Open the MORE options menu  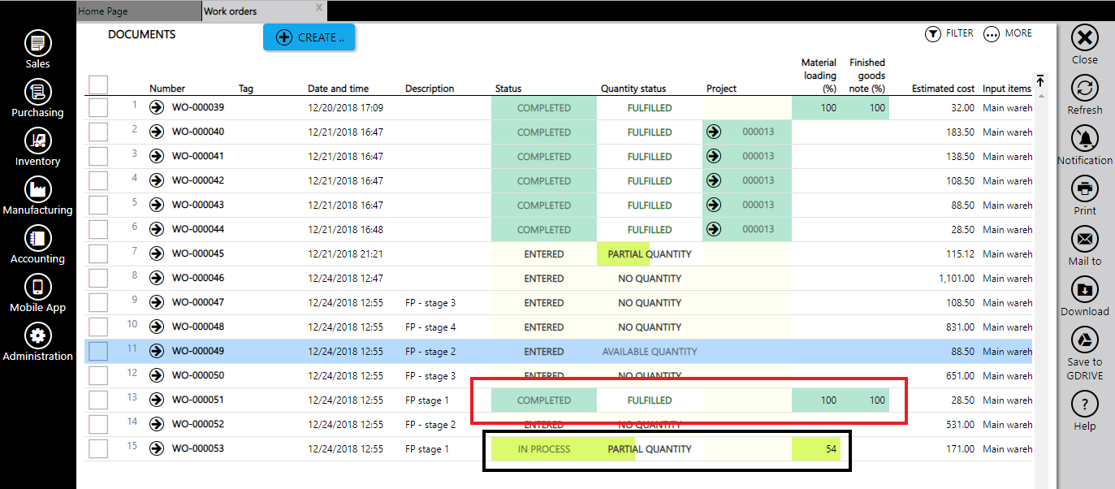click(1008, 34)
